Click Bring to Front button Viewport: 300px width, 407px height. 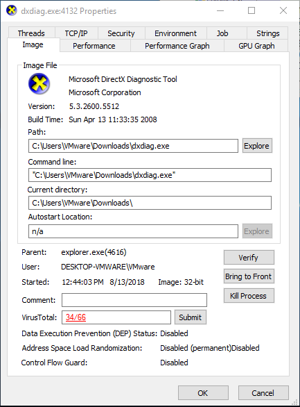click(x=249, y=276)
